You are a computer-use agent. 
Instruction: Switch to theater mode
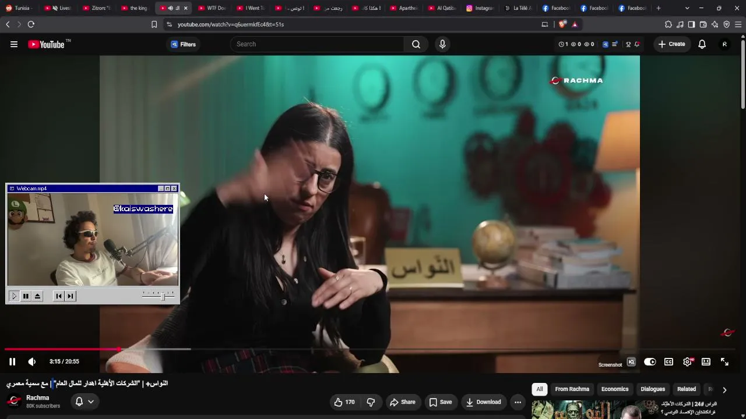pos(706,361)
